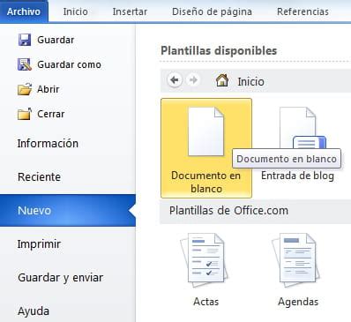The height and width of the screenshot is (322, 351).
Task: Open the Agendas template folder
Action: click(295, 261)
